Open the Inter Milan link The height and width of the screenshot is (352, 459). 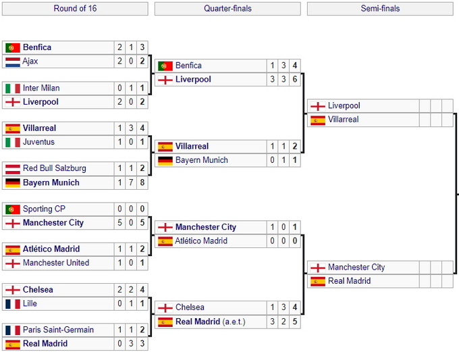pyautogui.click(x=41, y=89)
